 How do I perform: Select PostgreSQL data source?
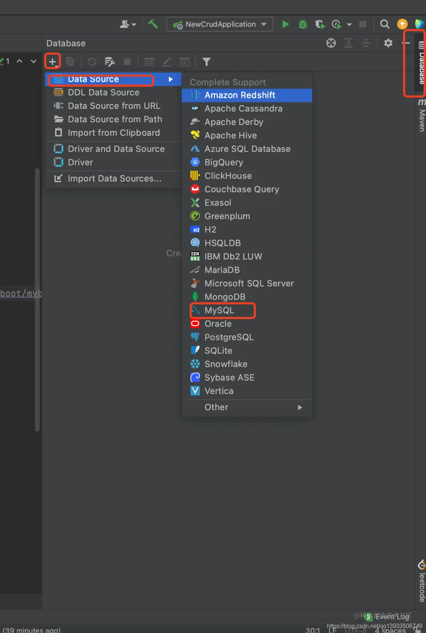[x=247, y=337]
